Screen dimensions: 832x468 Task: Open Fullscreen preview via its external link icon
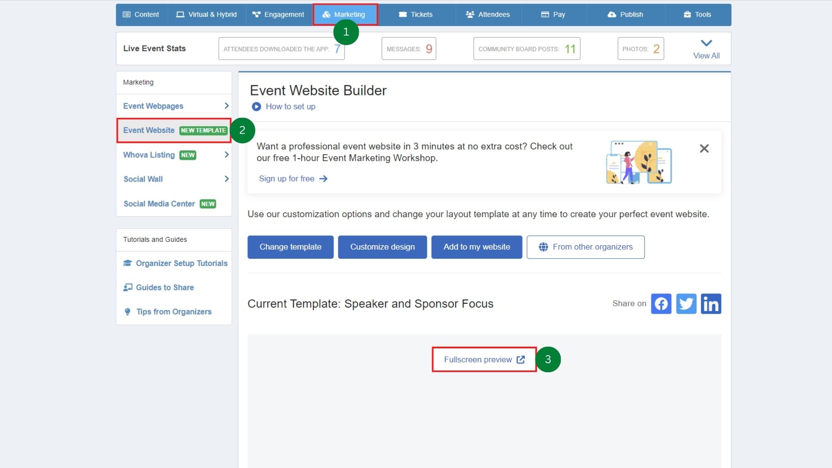tap(520, 359)
